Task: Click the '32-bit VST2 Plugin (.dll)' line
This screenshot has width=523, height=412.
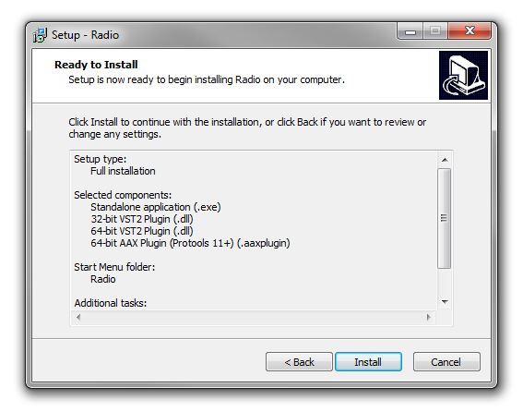Action: (142, 219)
